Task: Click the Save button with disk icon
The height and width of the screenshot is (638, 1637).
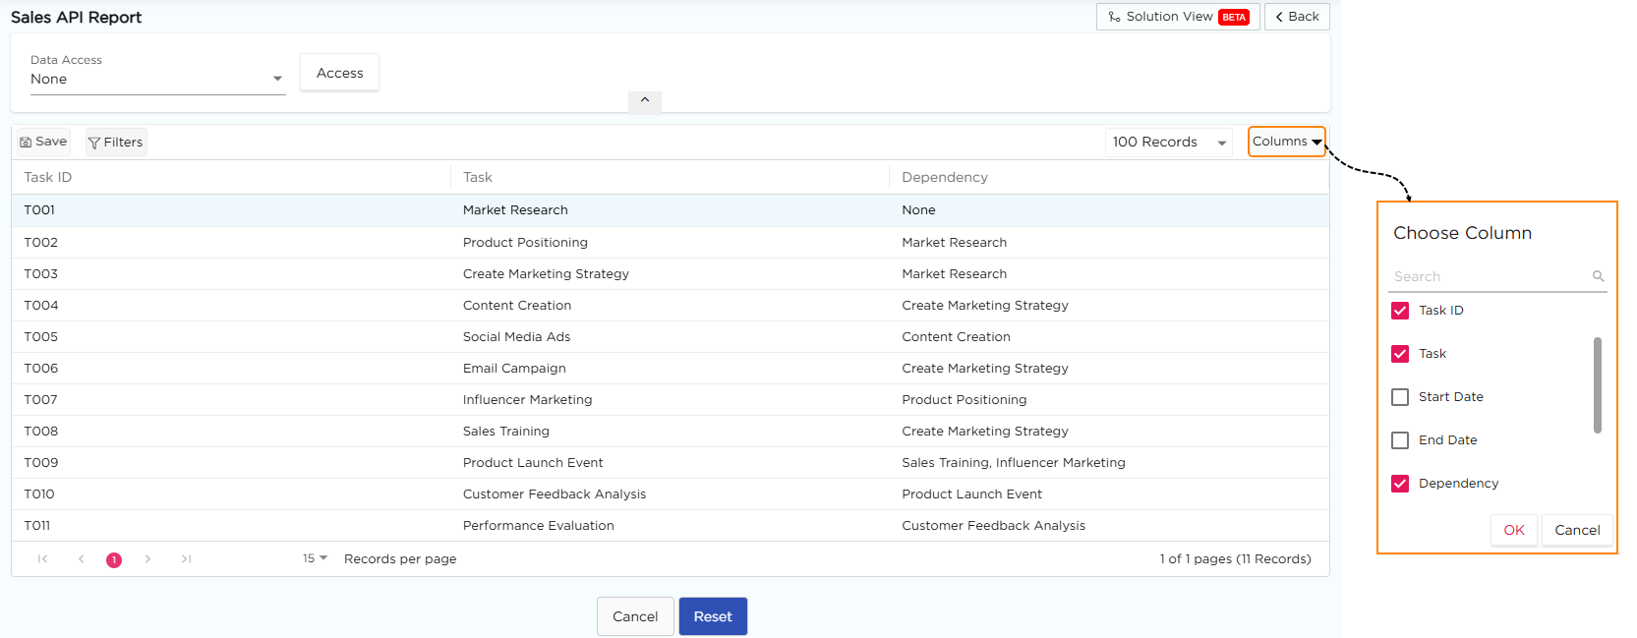Action: click(x=43, y=142)
